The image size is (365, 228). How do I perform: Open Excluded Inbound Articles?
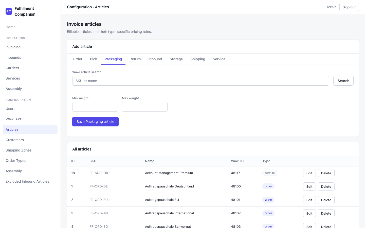(30, 181)
